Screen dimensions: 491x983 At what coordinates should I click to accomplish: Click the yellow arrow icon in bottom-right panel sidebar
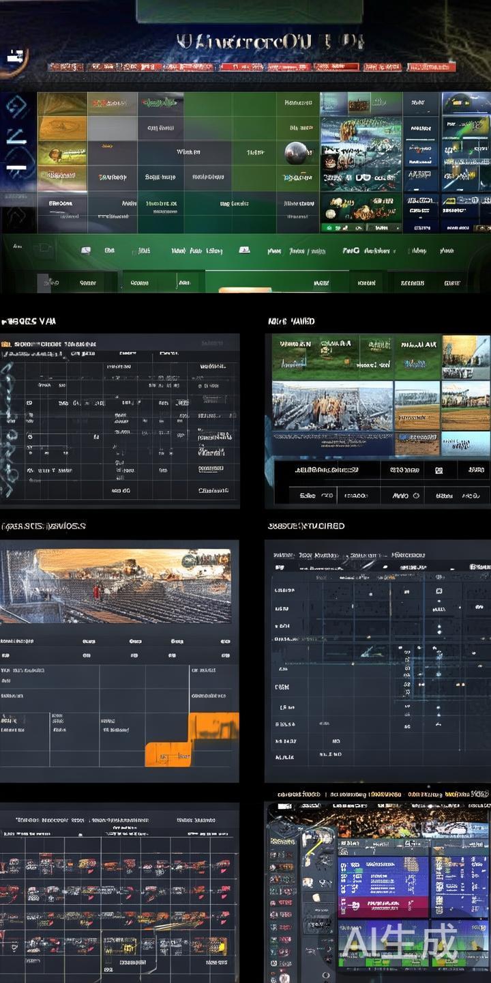pyautogui.click(x=314, y=846)
